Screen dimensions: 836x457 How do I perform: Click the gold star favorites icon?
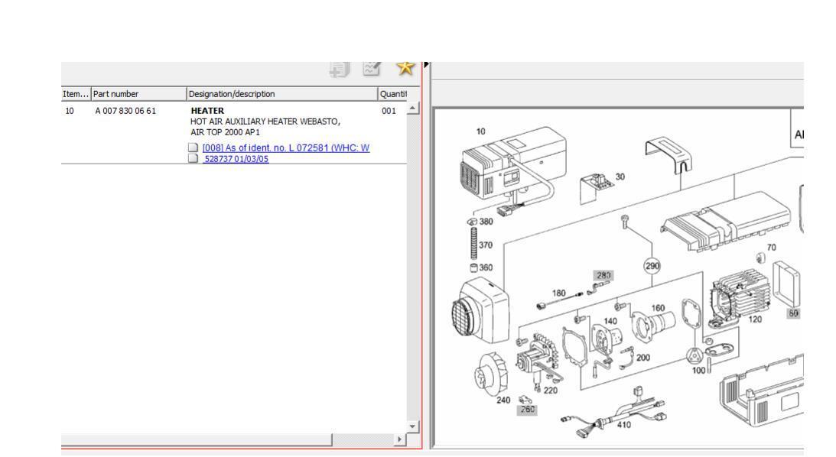404,69
